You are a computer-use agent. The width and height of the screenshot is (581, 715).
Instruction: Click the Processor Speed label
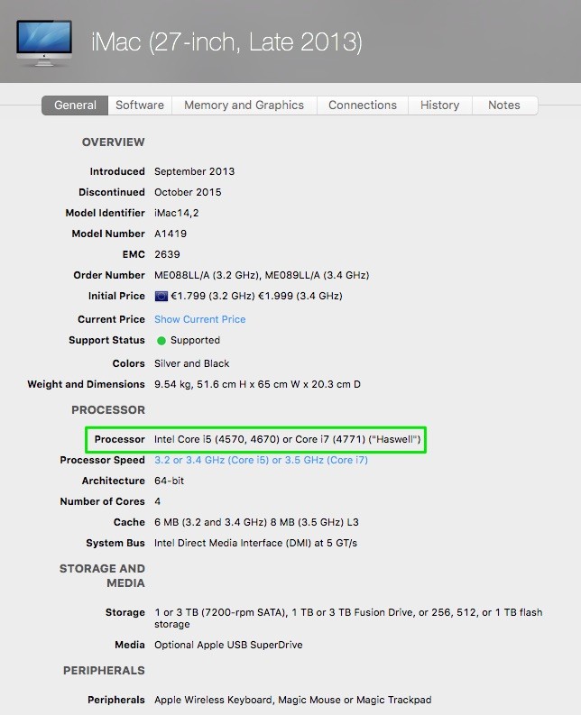pyautogui.click(x=102, y=460)
